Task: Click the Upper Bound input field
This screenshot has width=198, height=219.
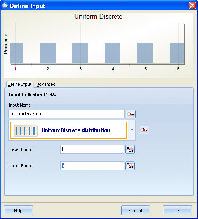Action: click(92, 166)
